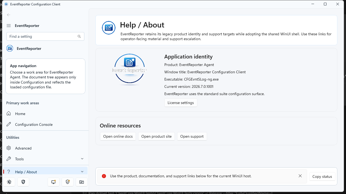Click the App navigation info card
Viewport: 346px width, 194px height.
pyautogui.click(x=45, y=76)
